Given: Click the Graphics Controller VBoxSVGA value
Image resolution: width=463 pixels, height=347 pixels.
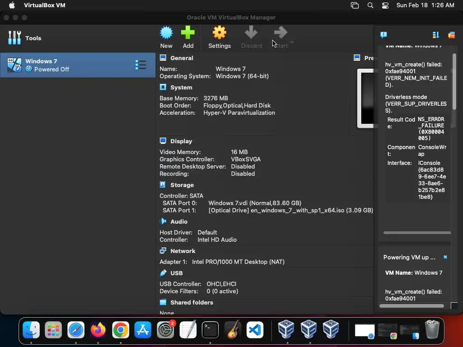Looking at the screenshot, I should tap(246, 159).
